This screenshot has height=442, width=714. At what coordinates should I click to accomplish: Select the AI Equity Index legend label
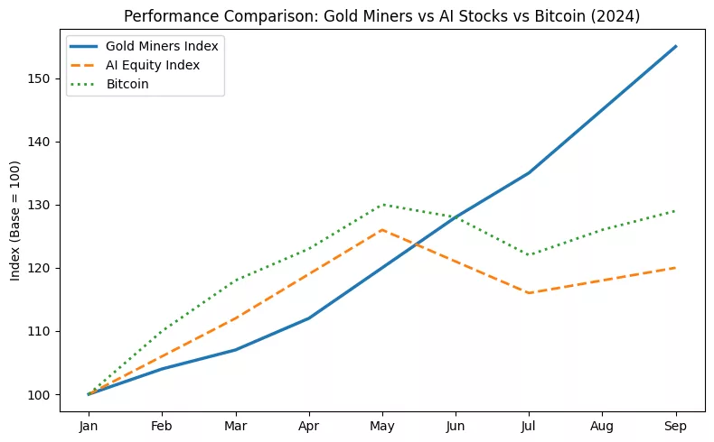pos(152,64)
